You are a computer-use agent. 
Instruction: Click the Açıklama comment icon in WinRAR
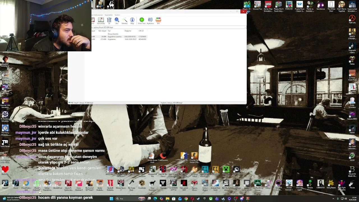[x=150, y=20]
